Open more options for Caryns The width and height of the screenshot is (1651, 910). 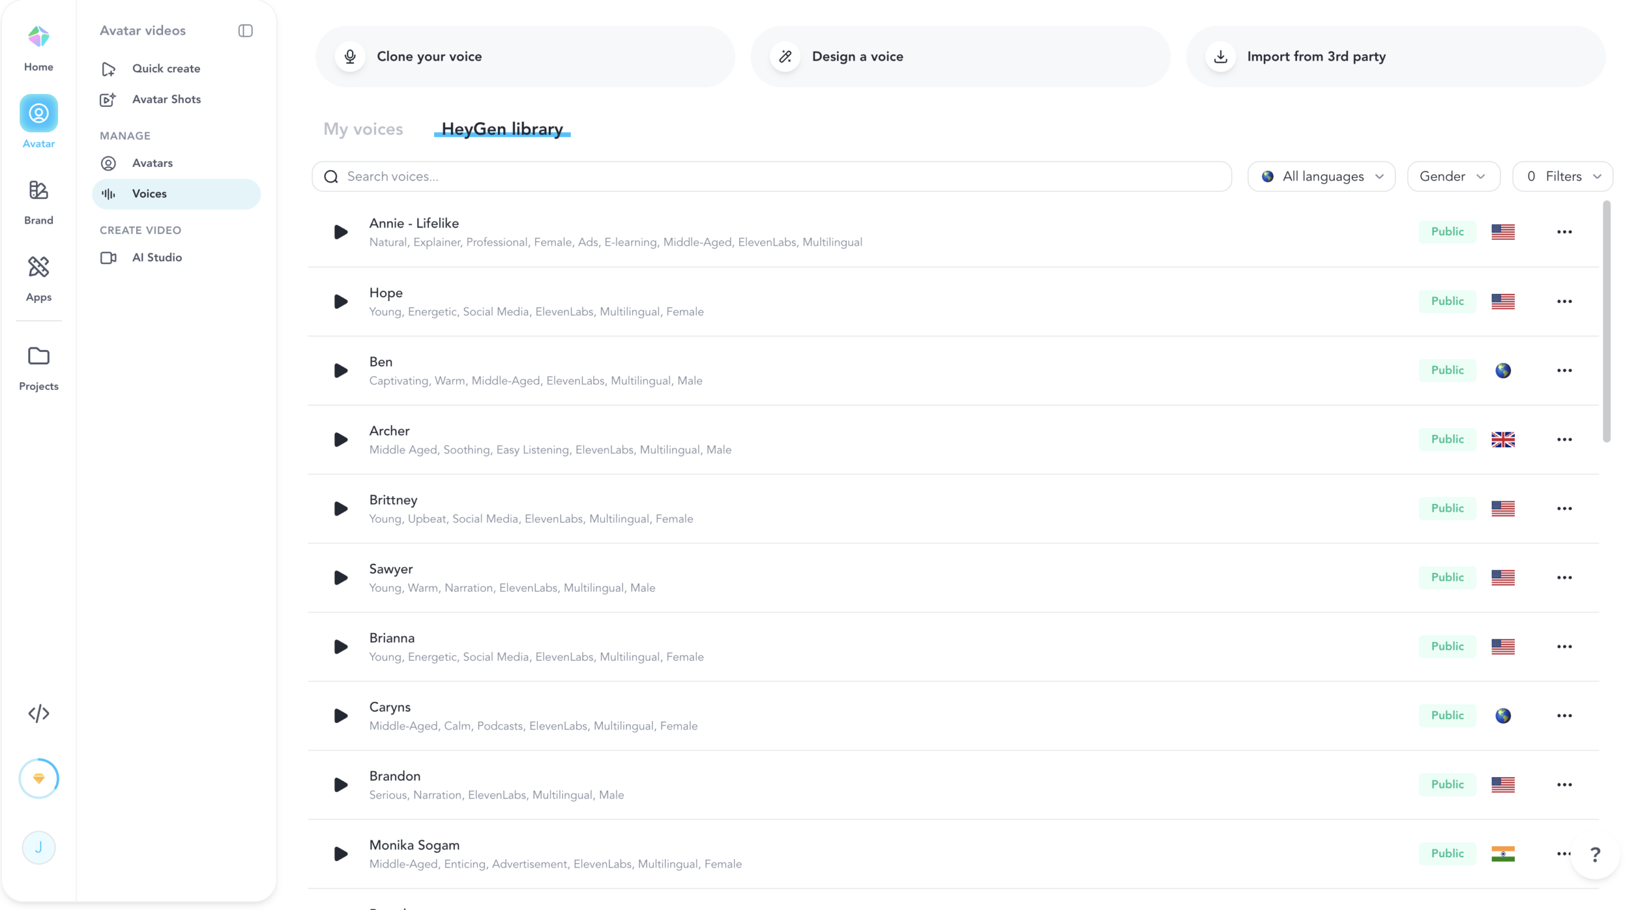pyautogui.click(x=1564, y=715)
